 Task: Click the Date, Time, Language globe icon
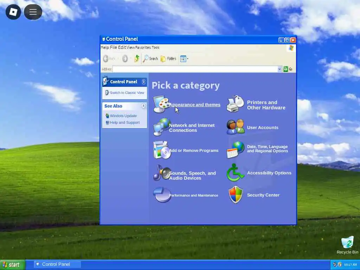(236, 150)
